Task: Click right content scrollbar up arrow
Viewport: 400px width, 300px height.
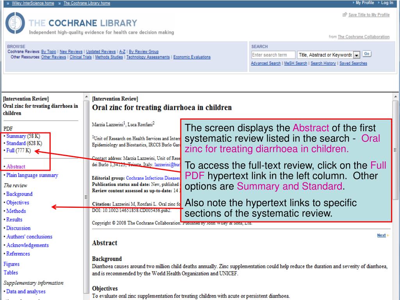Action: (x=395, y=97)
